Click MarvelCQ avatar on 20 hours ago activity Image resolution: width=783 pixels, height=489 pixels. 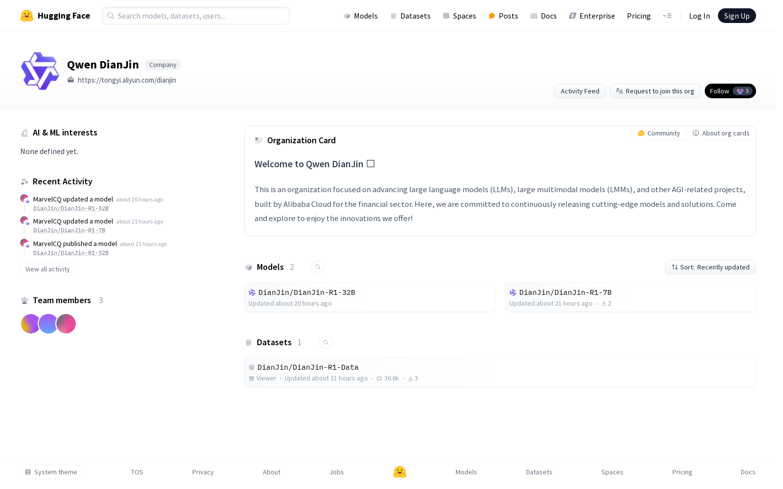pos(24,199)
